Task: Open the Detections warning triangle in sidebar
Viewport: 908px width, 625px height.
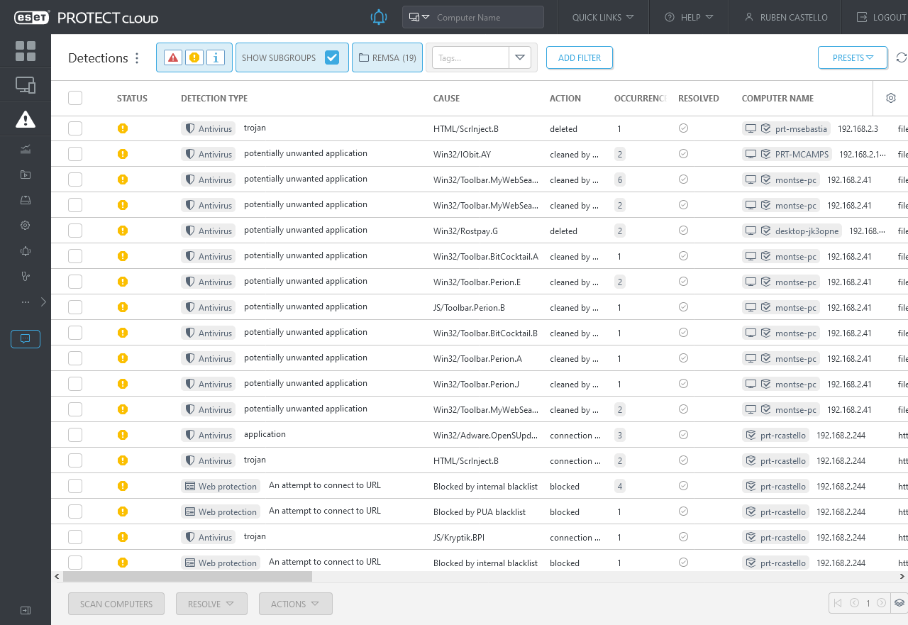Action: tap(26, 119)
